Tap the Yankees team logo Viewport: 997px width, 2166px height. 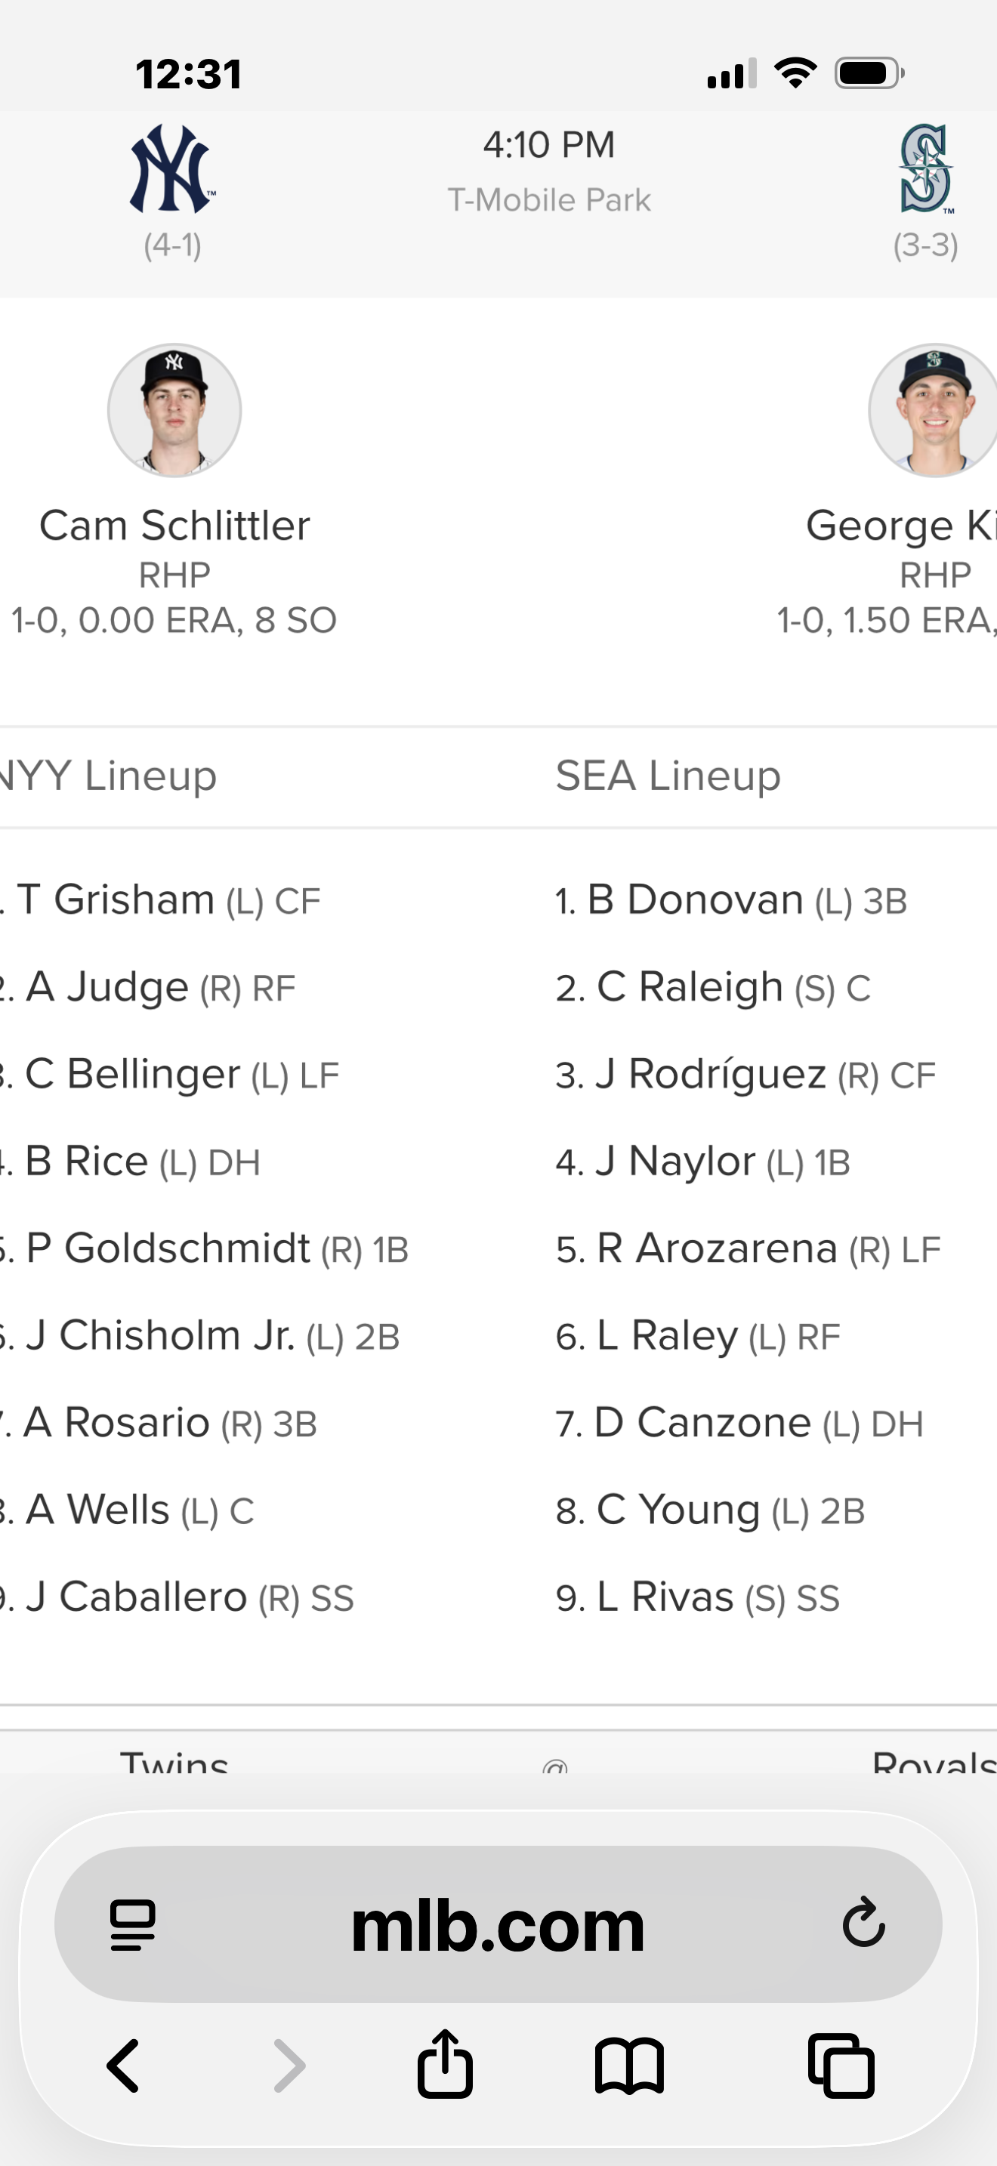point(172,169)
